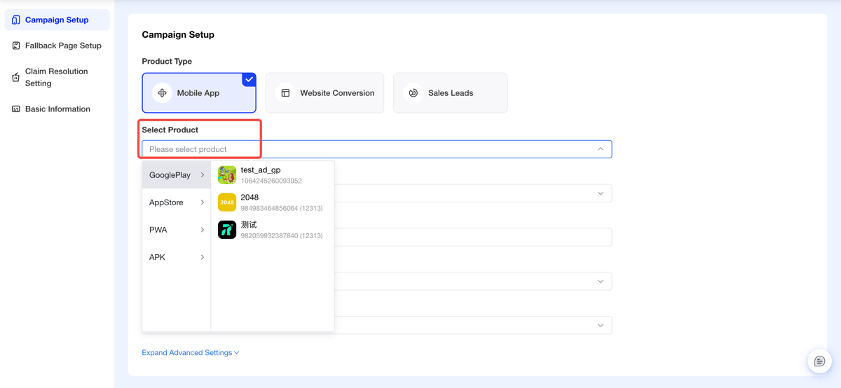Viewport: 841px width, 388px height.
Task: Click the third-row text input field
Action: tap(473, 237)
